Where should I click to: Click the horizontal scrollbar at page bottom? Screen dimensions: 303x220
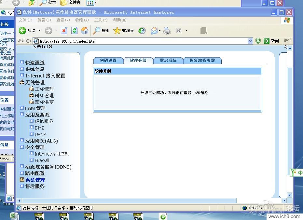[x=130, y=201]
